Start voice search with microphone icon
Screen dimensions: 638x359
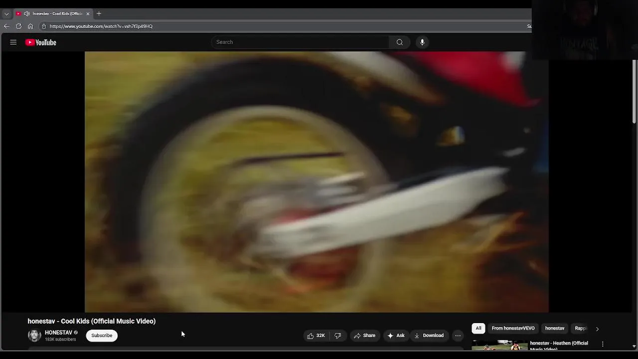422,42
